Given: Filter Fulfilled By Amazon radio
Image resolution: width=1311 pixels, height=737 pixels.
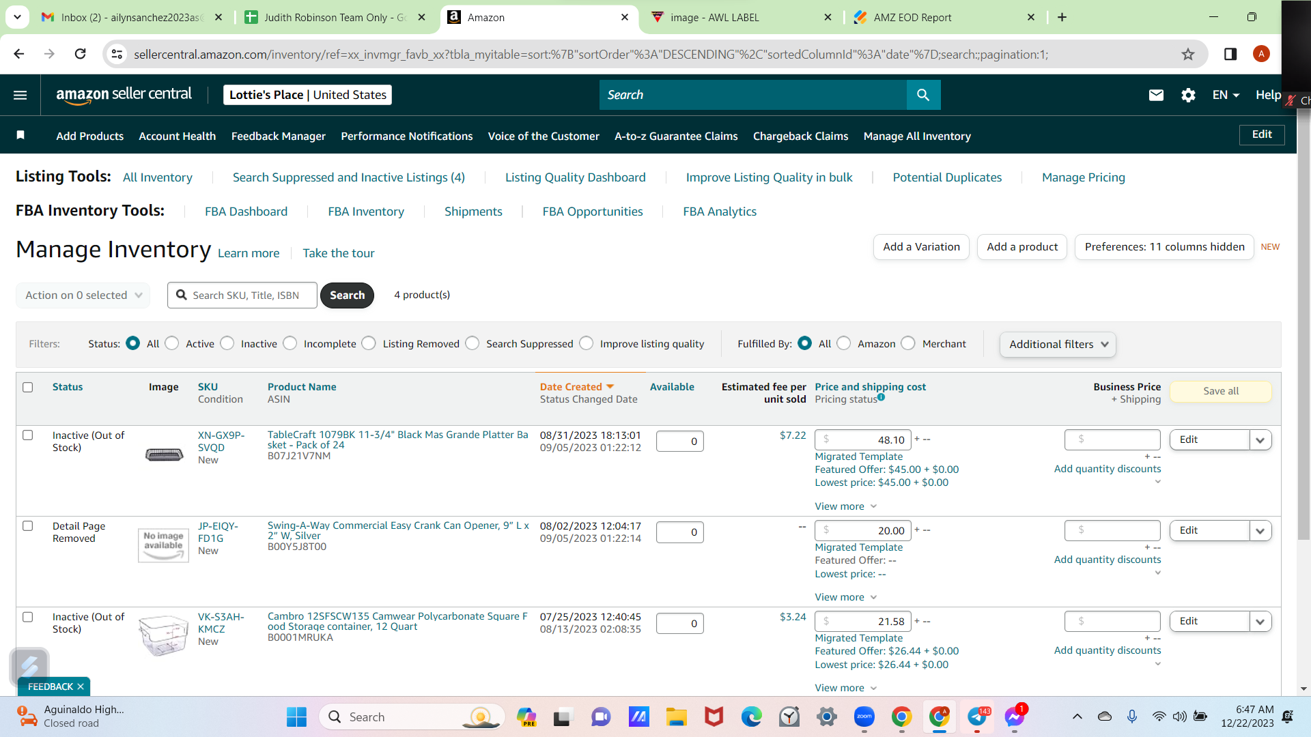Looking at the screenshot, I should (x=844, y=343).
